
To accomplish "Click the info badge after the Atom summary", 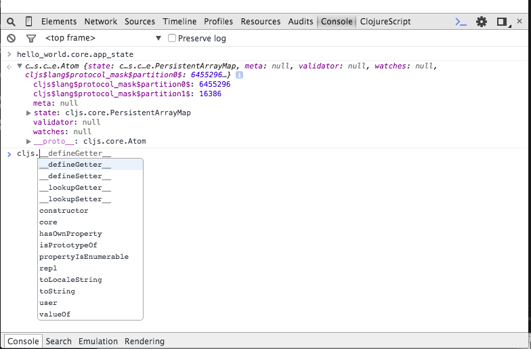I will tap(240, 75).
